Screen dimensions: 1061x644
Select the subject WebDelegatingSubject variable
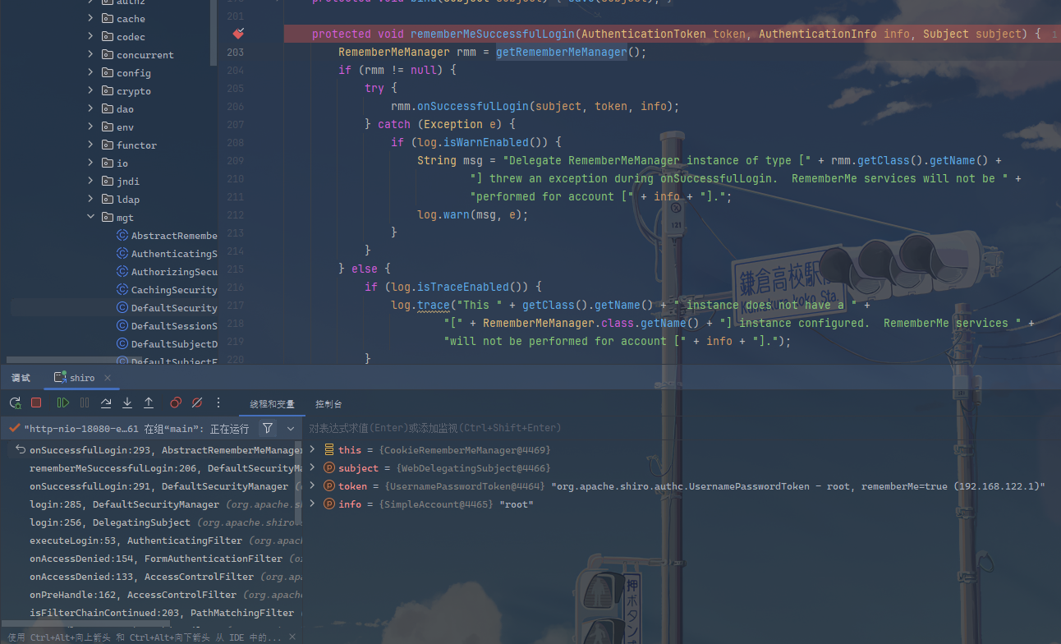(443, 468)
